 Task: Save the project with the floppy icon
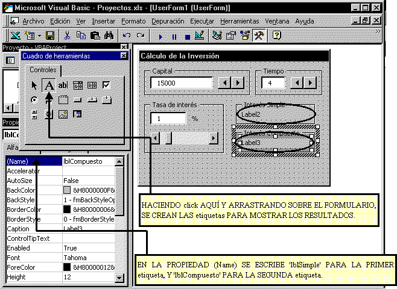click(x=50, y=36)
